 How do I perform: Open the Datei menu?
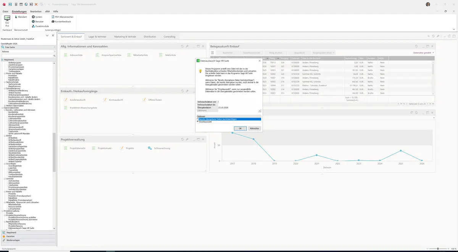pos(5,11)
